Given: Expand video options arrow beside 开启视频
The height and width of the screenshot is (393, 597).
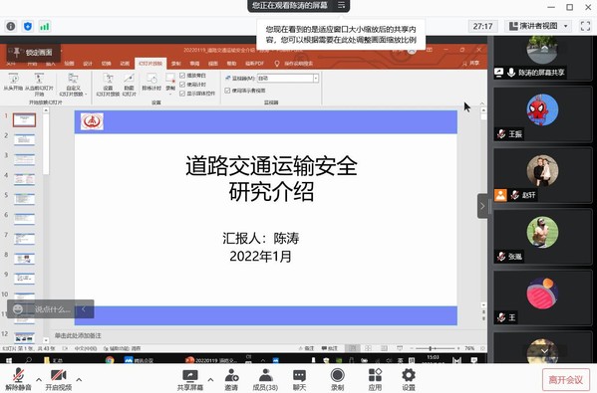Looking at the screenshot, I should [79, 379].
